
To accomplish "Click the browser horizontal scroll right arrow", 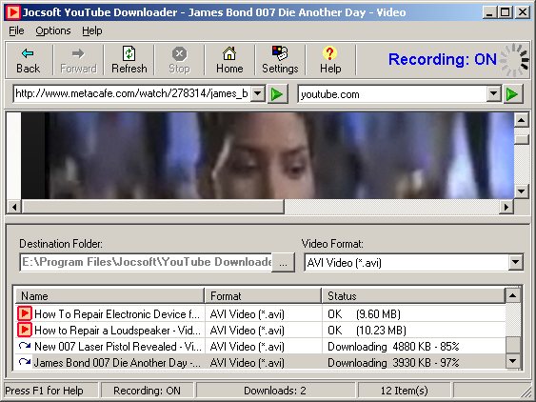I will pyautogui.click(x=506, y=207).
